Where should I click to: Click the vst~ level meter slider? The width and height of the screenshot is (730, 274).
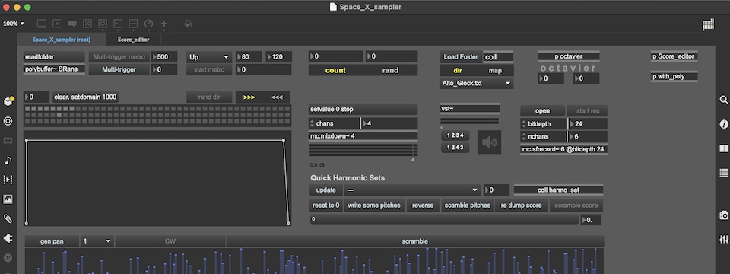tap(470, 121)
